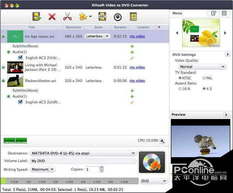Open the Effects stars tool
This screenshot has width=233, height=193.
[83, 16]
